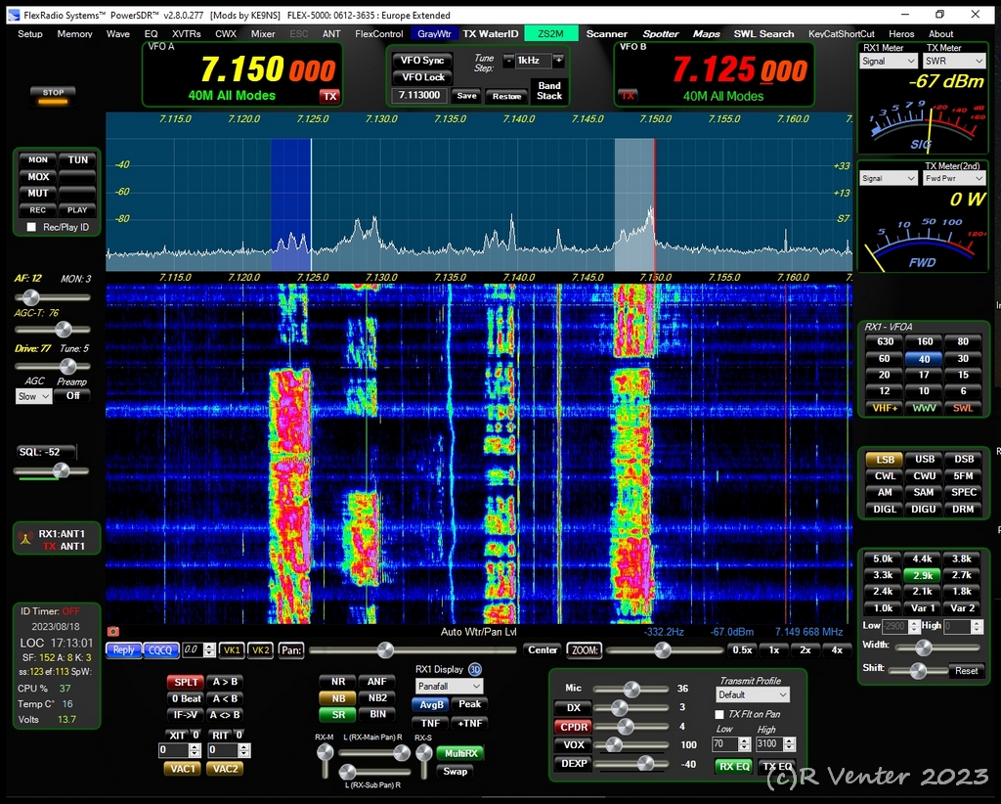Decrease tune step with the minus button
The height and width of the screenshot is (804, 1001).
click(508, 61)
